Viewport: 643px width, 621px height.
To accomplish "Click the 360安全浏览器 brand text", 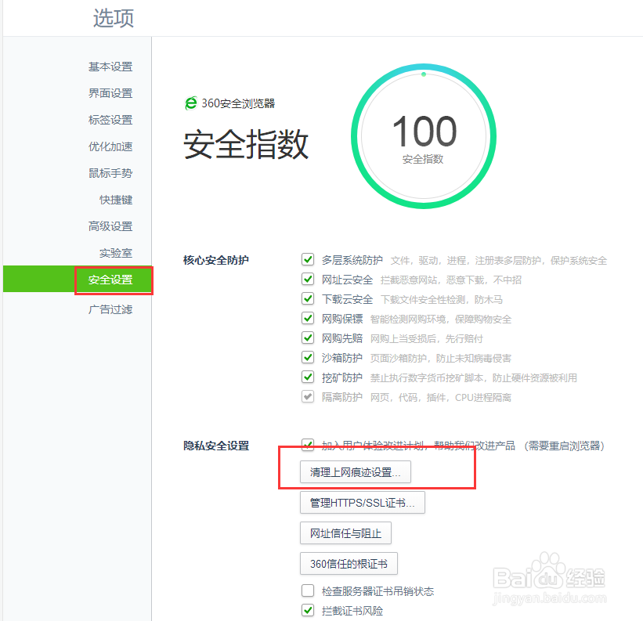I will tap(238, 103).
